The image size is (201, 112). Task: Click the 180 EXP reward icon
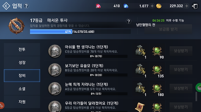(157, 89)
